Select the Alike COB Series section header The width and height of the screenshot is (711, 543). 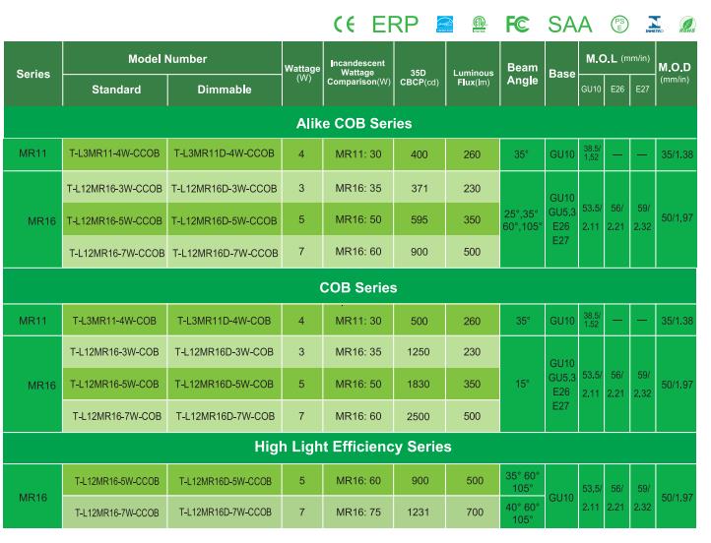point(354,124)
